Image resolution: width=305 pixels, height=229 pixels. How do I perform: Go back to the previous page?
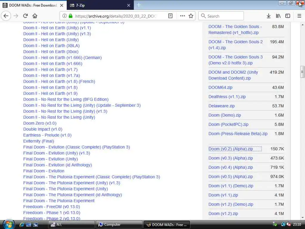coord(6,16)
